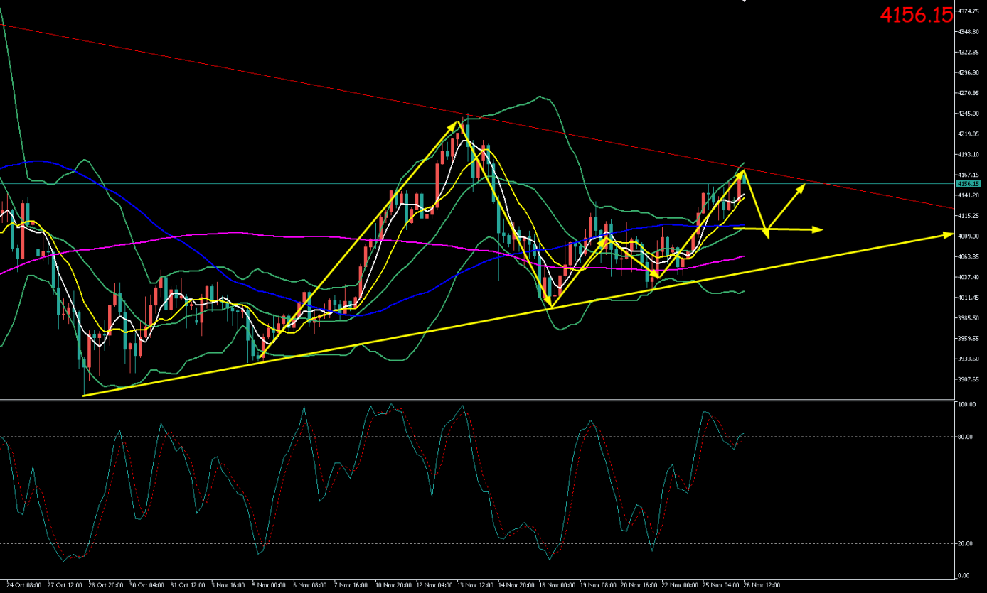Click the long yellow support trendline's arrowhead
The width and height of the screenshot is (987, 593).
(948, 234)
